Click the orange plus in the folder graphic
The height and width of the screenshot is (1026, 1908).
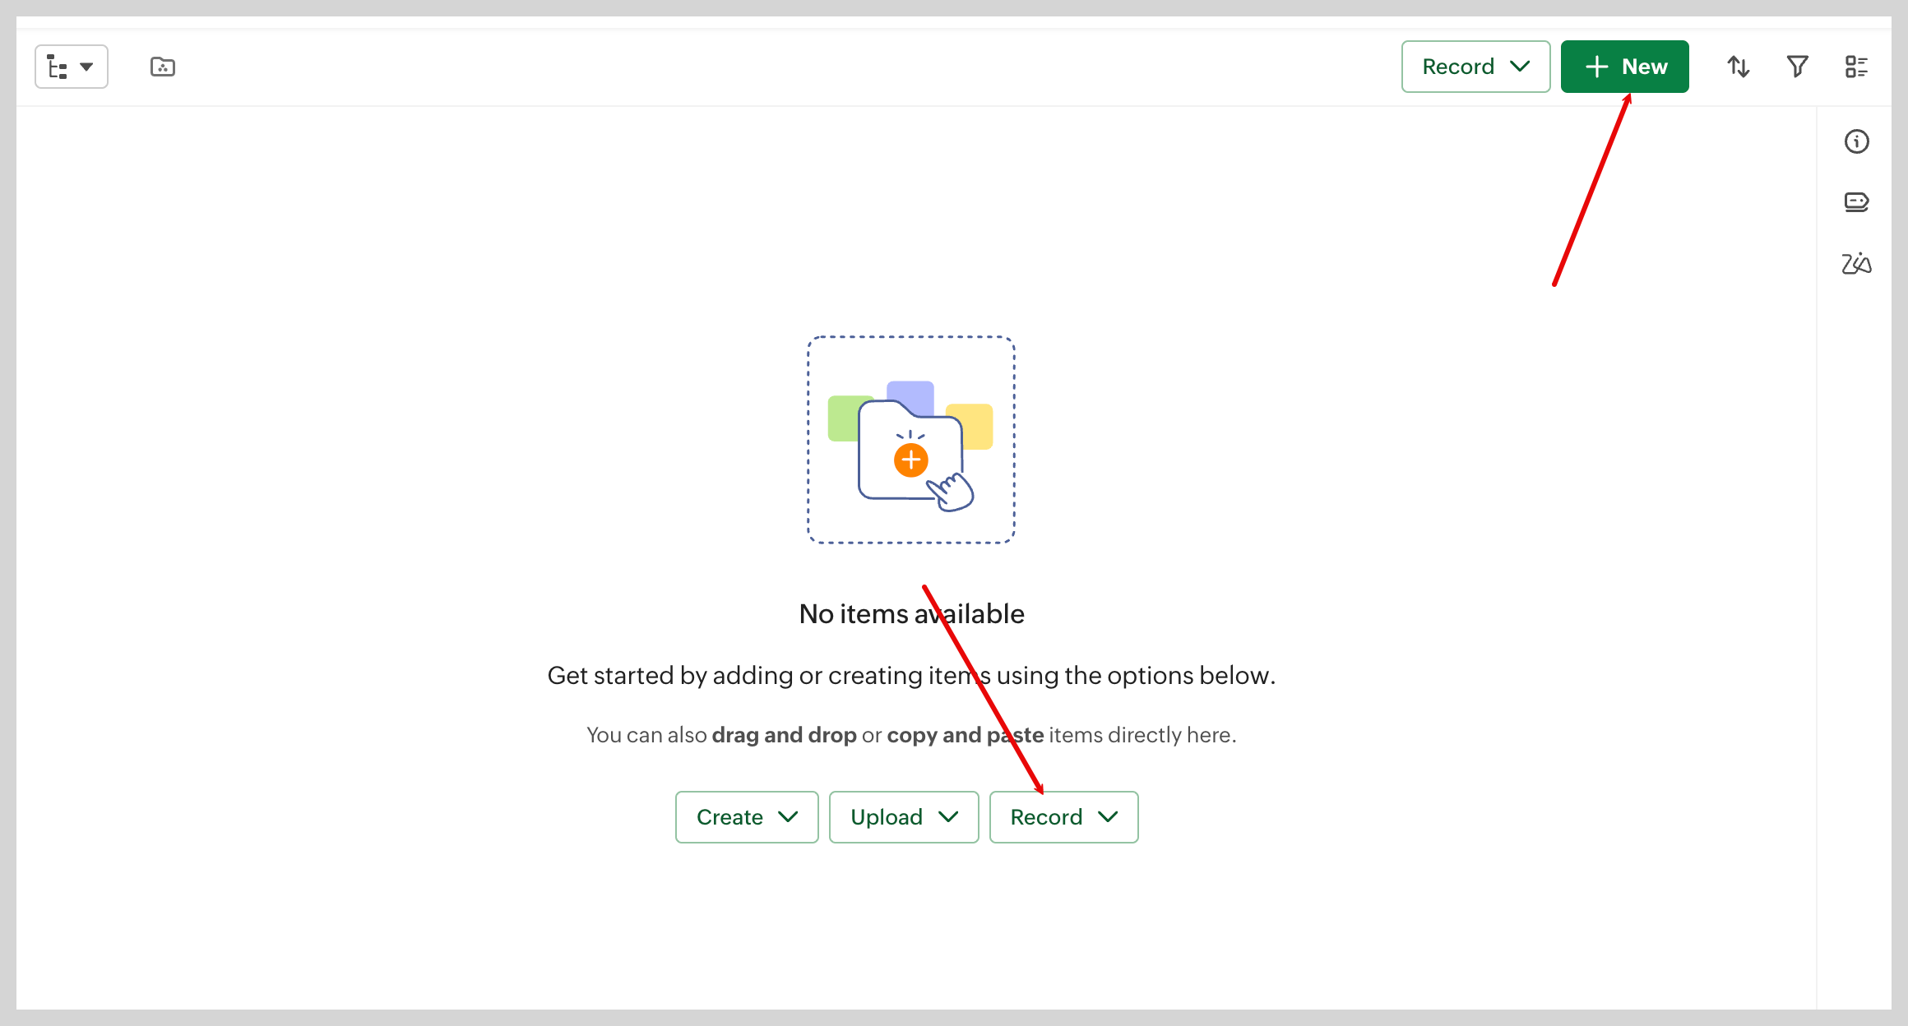pyautogui.click(x=911, y=460)
